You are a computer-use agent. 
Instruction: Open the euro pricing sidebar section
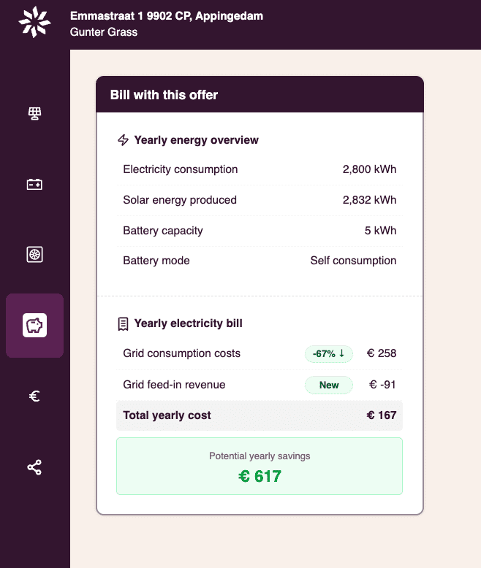pos(34,396)
